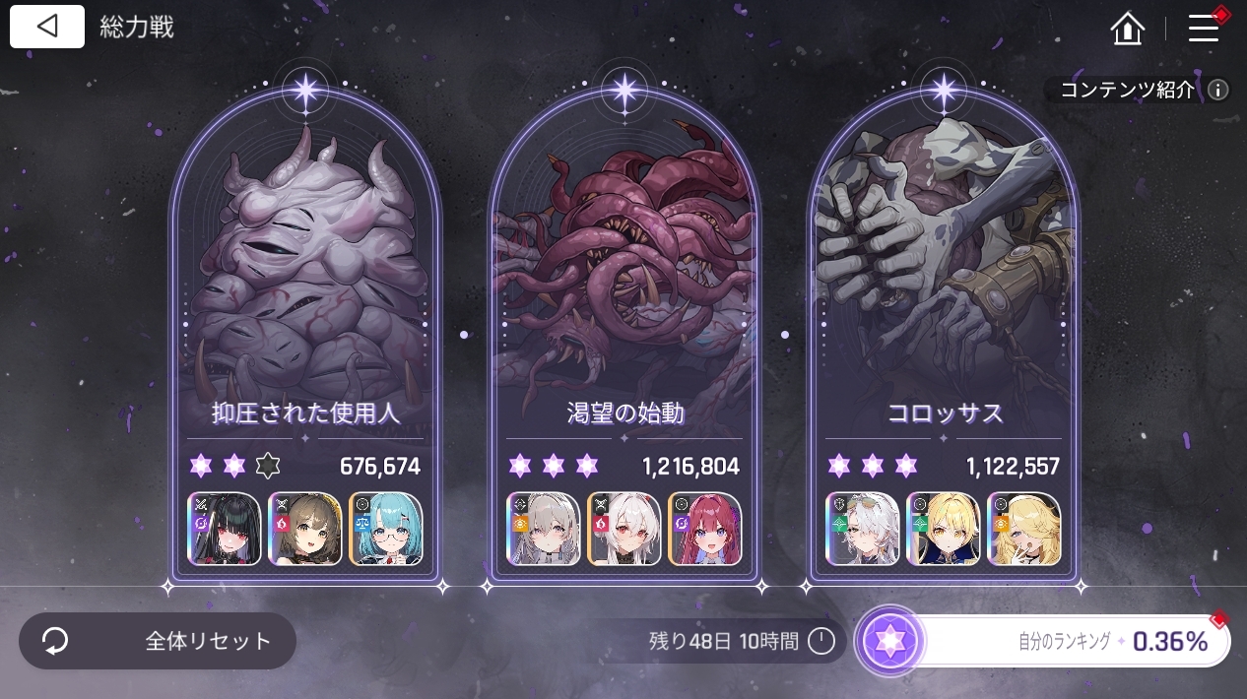Tap the empty third star under 抑圧された使用人
Screen dimensions: 1247x699
click(x=267, y=466)
